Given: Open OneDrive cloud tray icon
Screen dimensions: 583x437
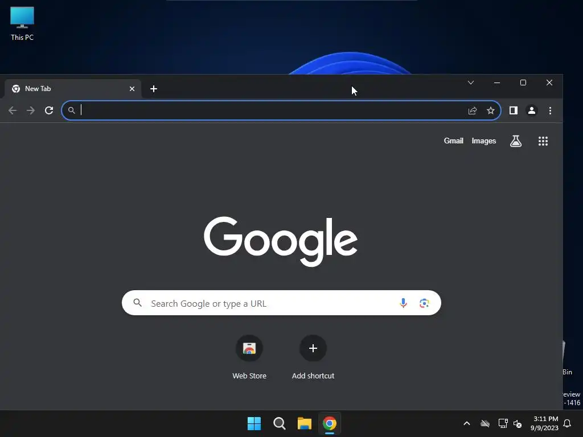Looking at the screenshot, I should [x=485, y=423].
